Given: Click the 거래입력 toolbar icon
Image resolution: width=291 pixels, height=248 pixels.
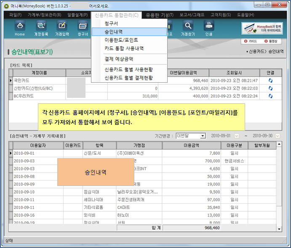Looking at the screenshot, I should pos(62,27).
